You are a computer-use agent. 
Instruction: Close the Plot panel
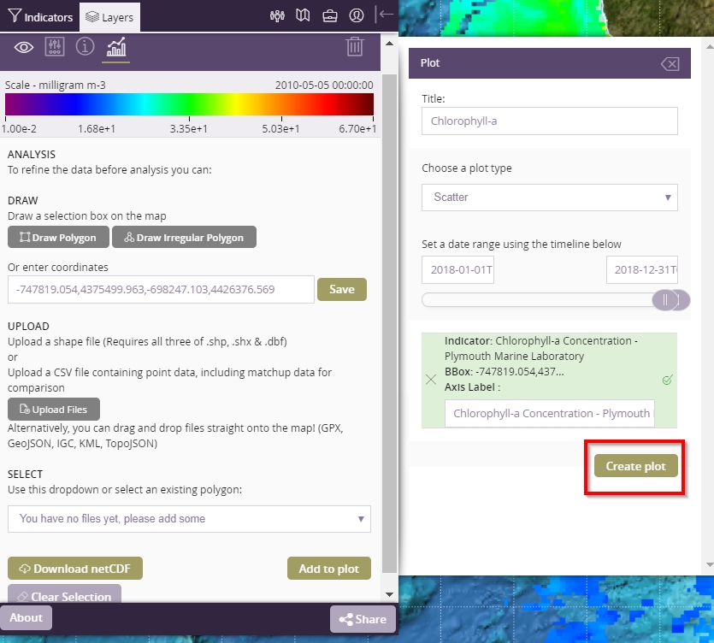[x=670, y=64]
